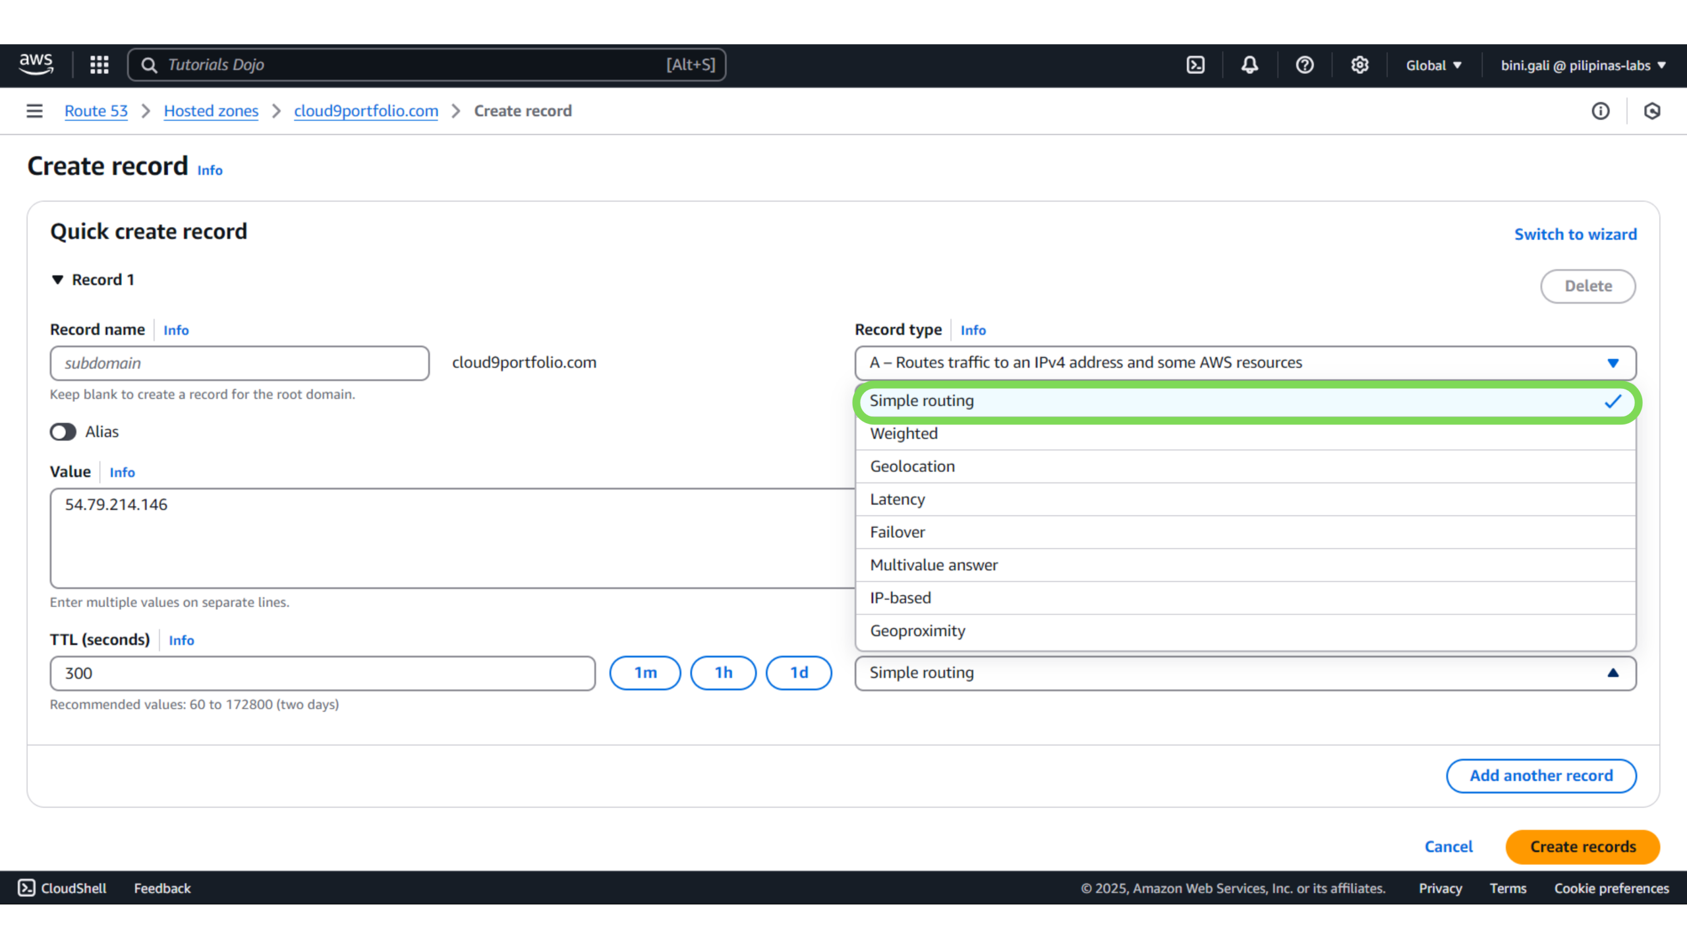This screenshot has height=949, width=1687.
Task: Open the help question mark icon
Action: click(1304, 65)
